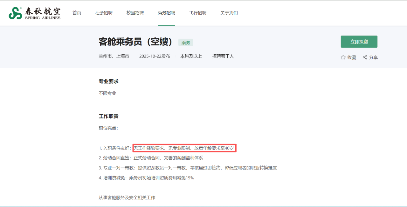Select the active 乘务招聘 tab
The height and width of the screenshot is (207, 407).
(x=166, y=13)
